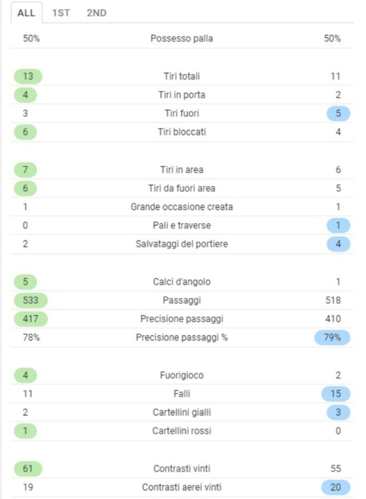Click the Tiri bloccati label

182,132
